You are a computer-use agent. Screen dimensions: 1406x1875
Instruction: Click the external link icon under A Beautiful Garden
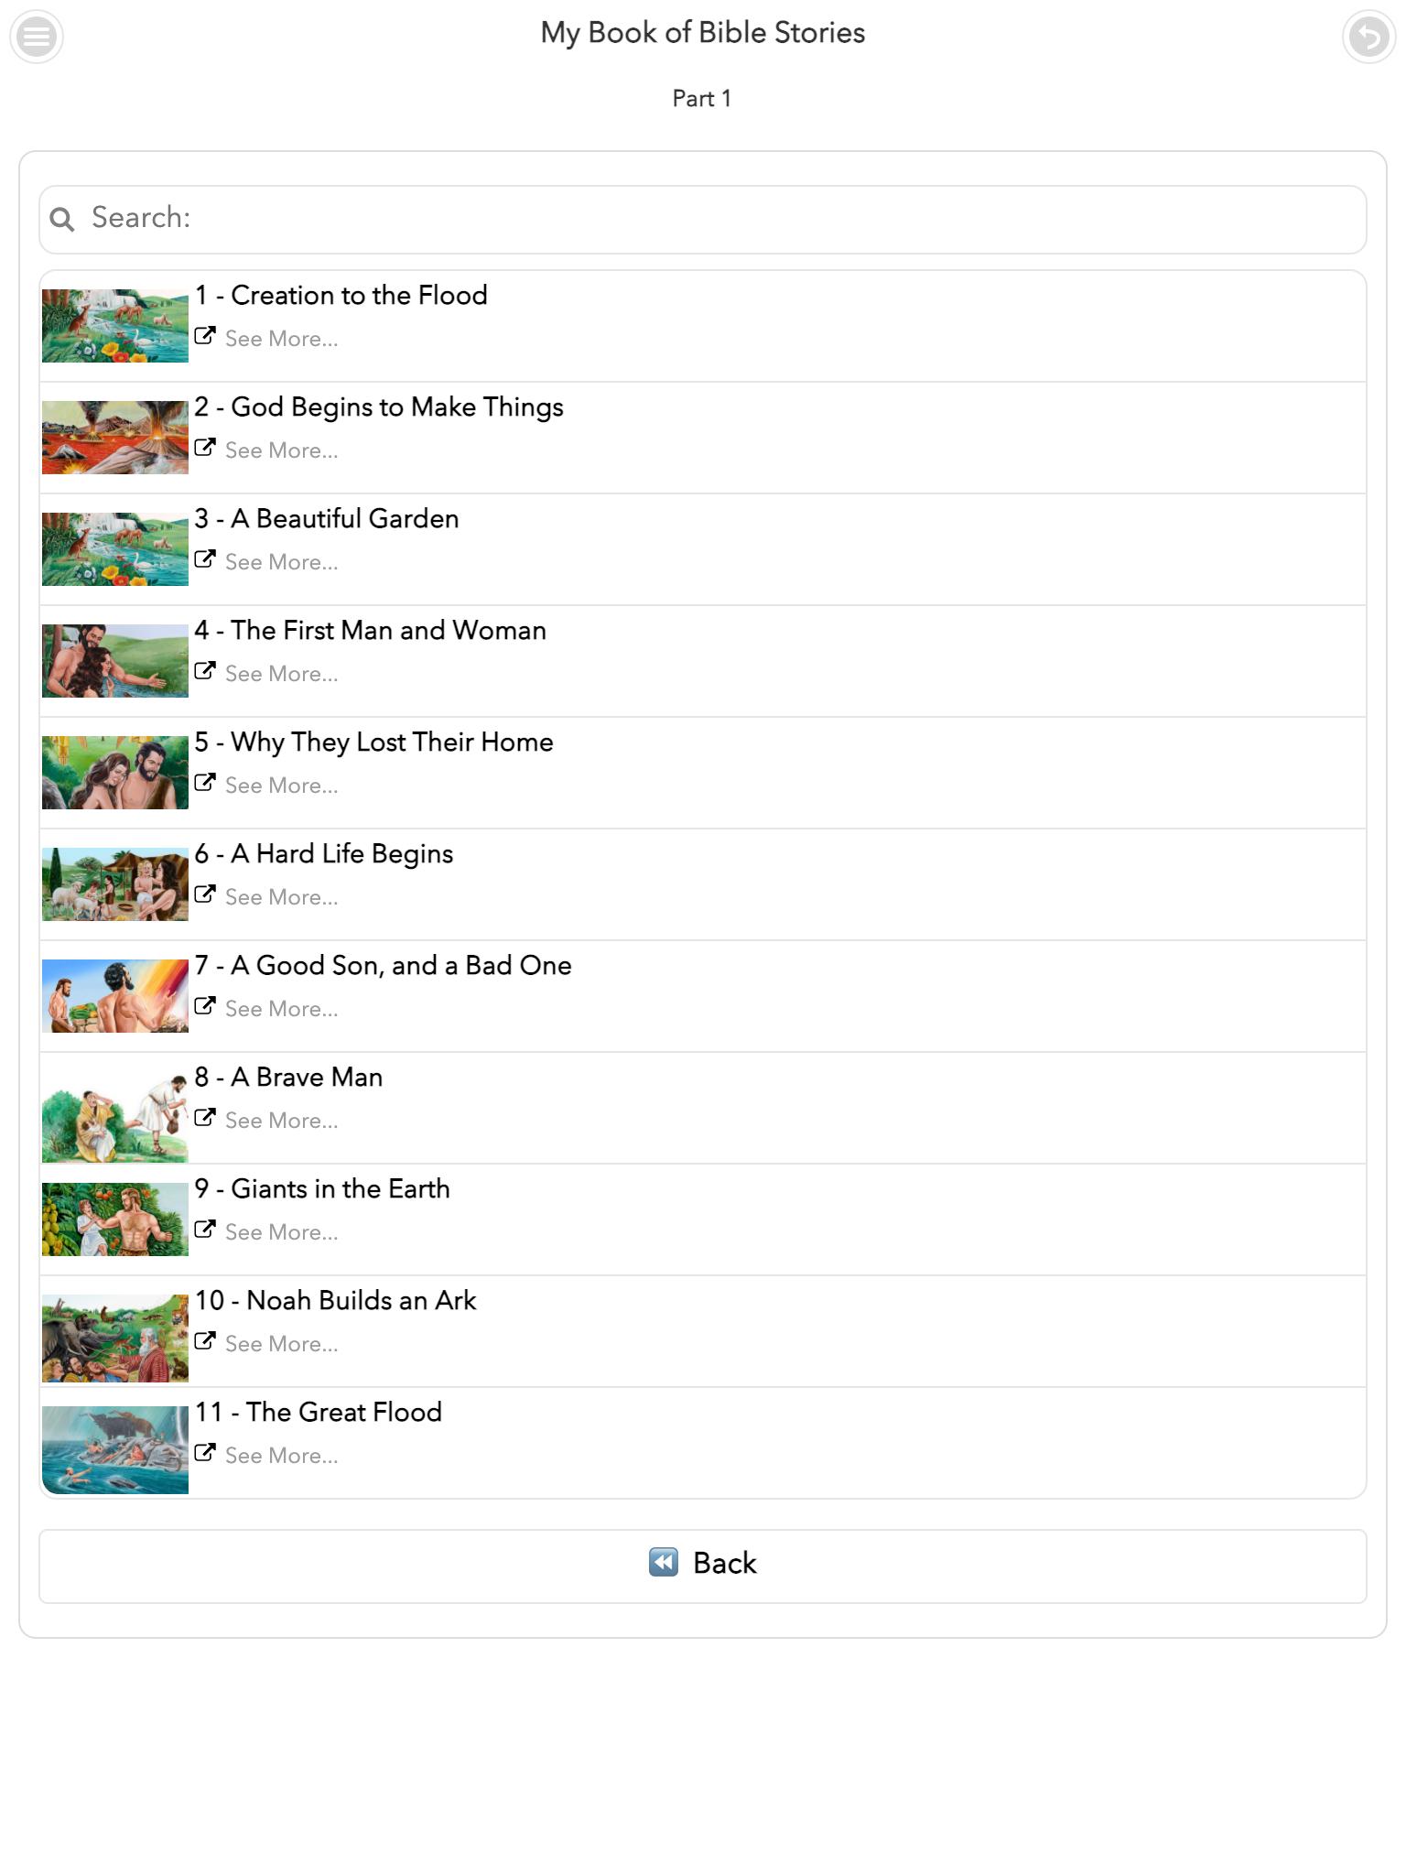pyautogui.click(x=206, y=559)
